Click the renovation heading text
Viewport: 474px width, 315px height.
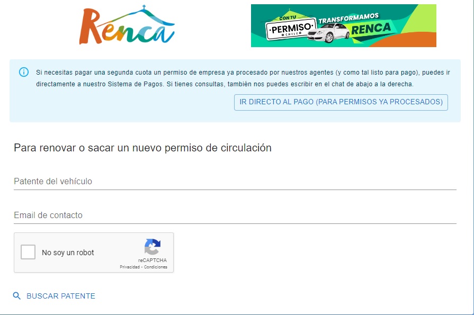pyautogui.click(x=142, y=148)
